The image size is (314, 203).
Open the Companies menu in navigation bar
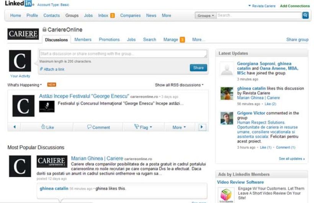point(130,16)
